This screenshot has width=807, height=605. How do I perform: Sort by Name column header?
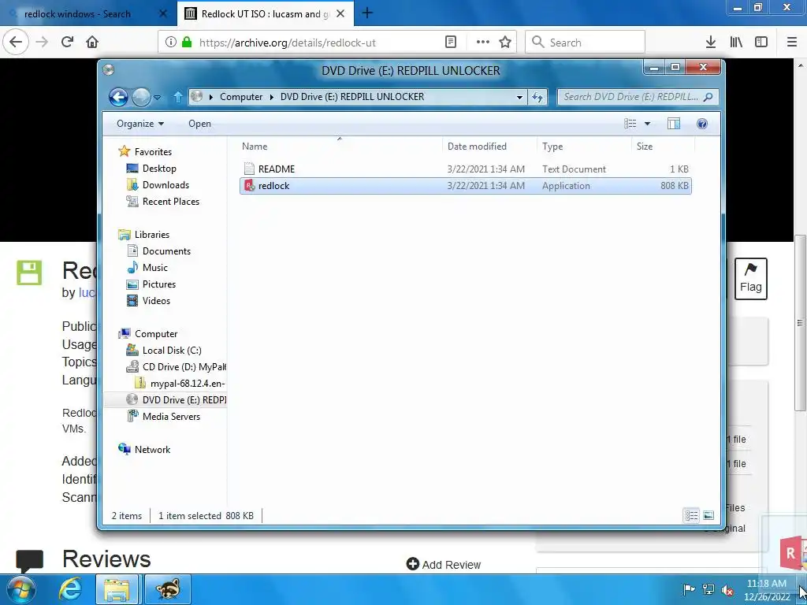pos(340,146)
